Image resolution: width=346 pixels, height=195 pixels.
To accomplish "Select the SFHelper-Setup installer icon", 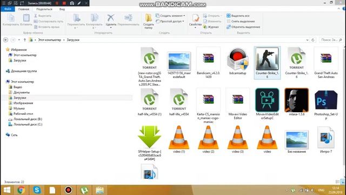I will coord(149,137).
